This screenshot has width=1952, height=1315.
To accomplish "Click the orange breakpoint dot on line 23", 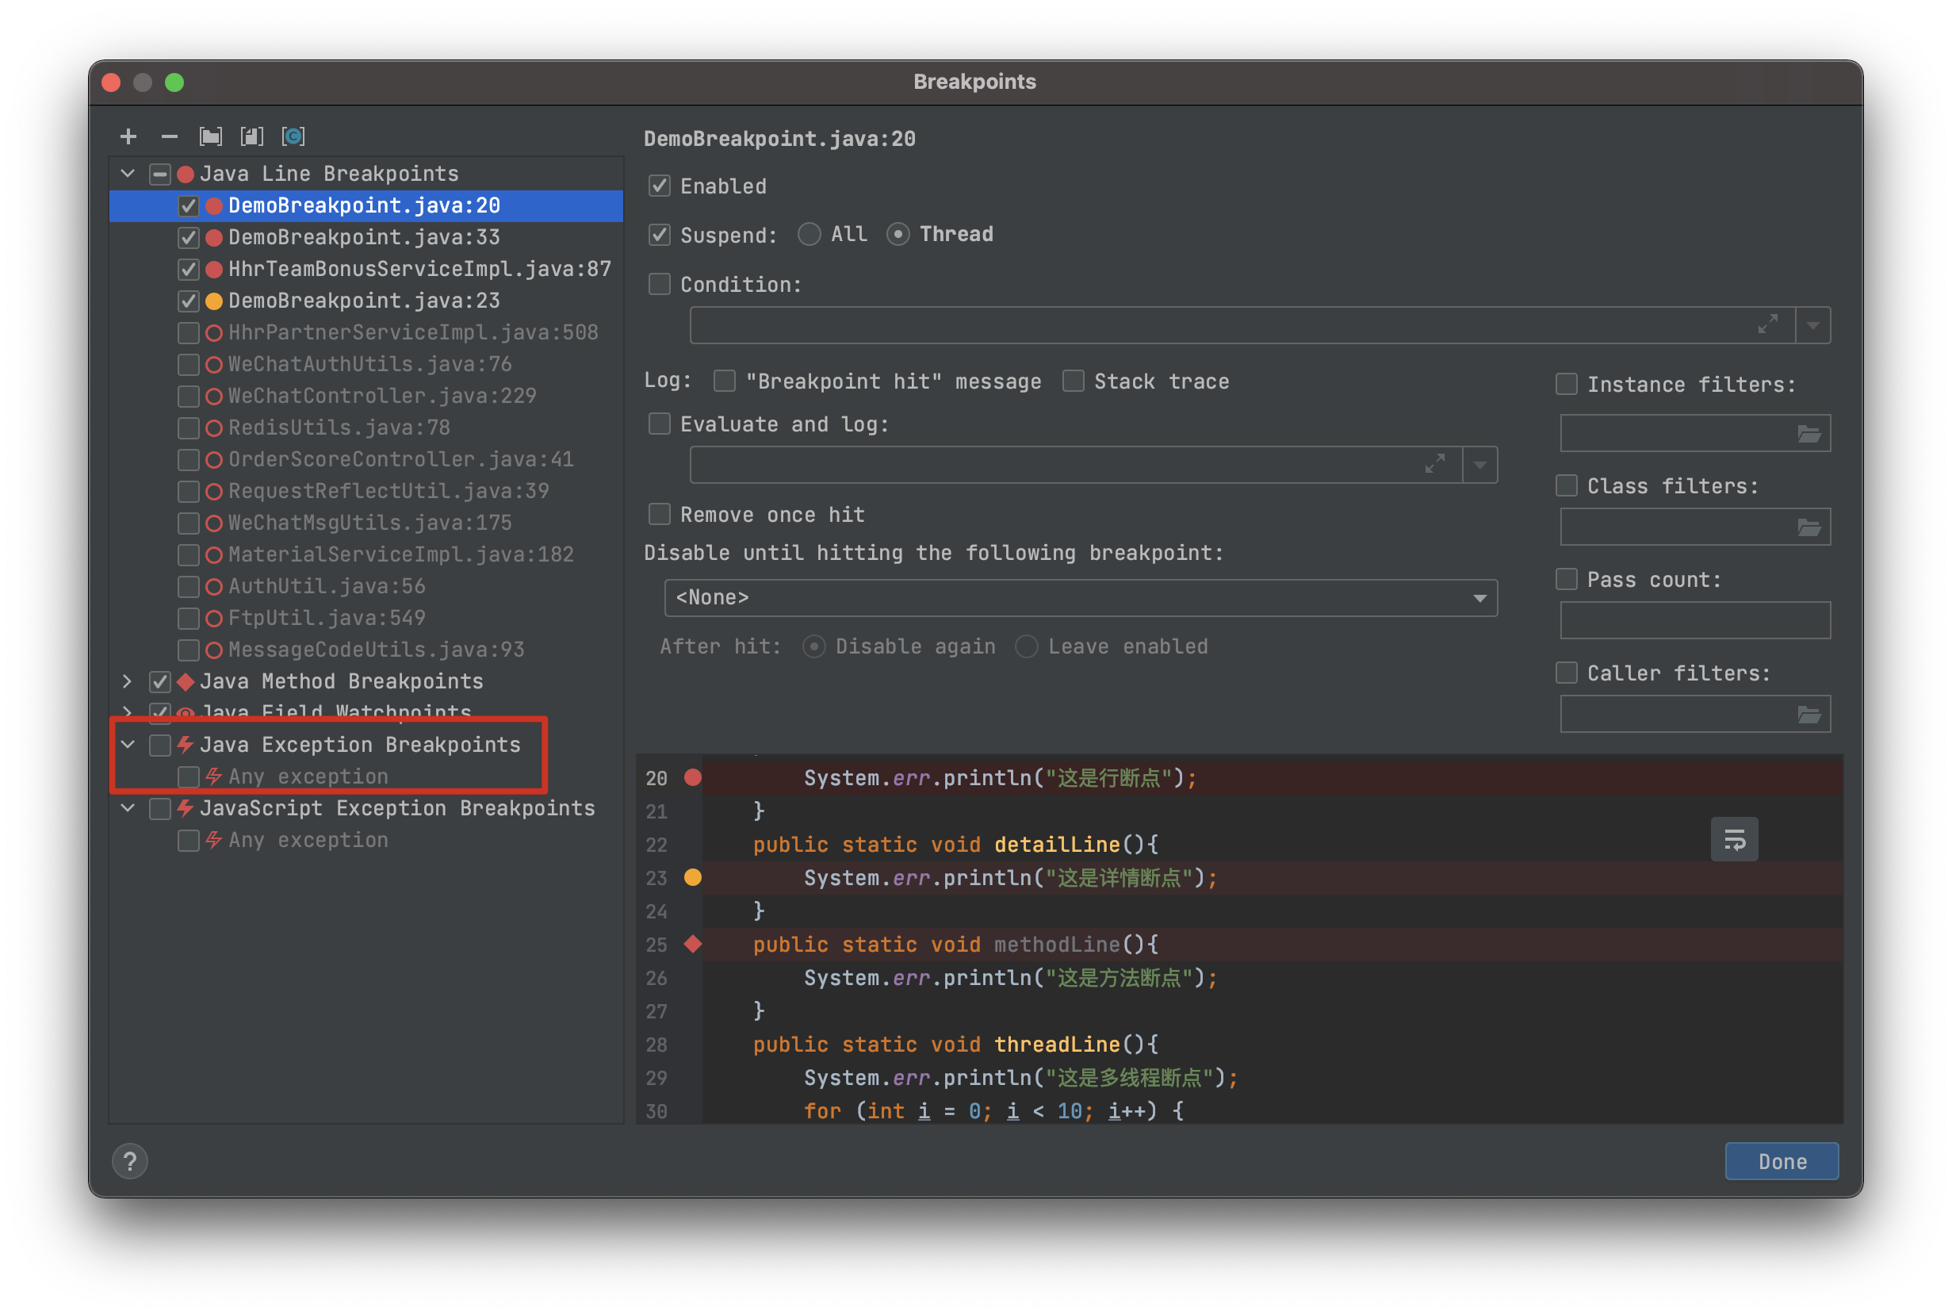I will point(692,877).
